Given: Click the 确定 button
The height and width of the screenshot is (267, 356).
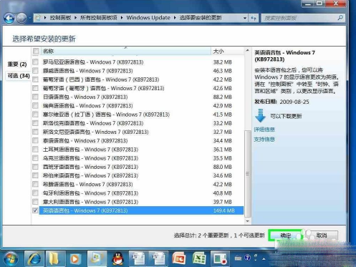Looking at the screenshot, I should 286,236.
